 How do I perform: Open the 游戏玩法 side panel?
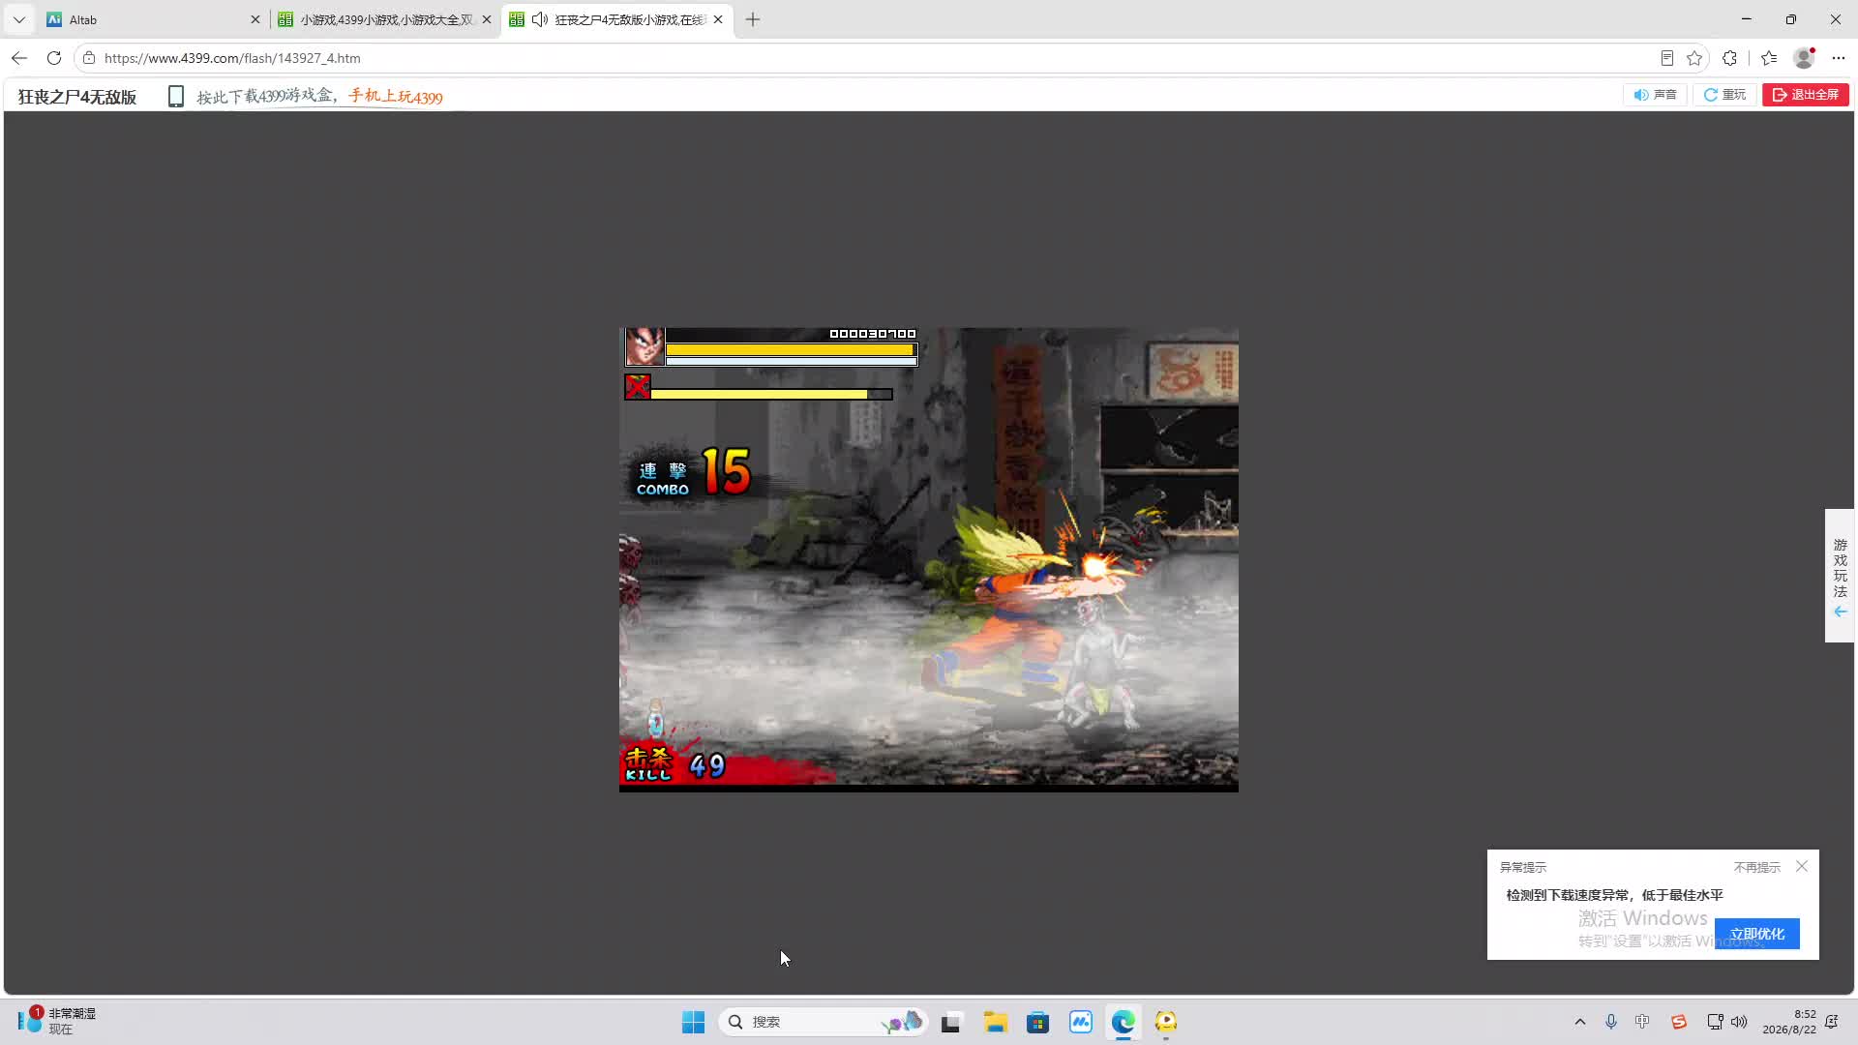coord(1840,576)
